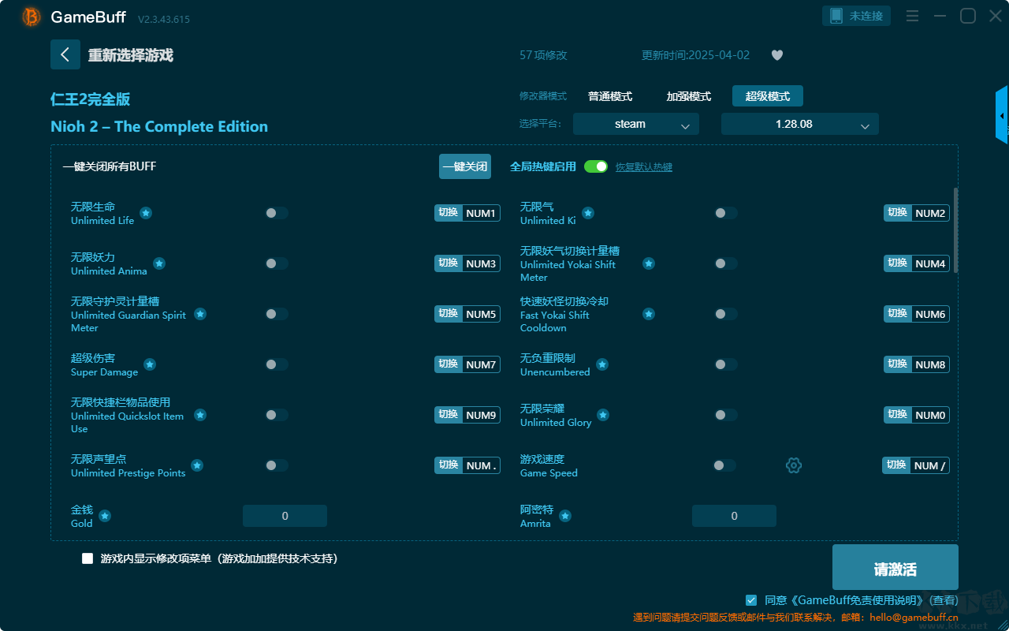The height and width of the screenshot is (631, 1009).
Task: Click the NUM4 hotkey button
Action: (917, 263)
